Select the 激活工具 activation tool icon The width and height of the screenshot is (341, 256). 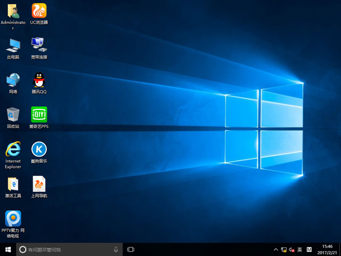(x=13, y=184)
